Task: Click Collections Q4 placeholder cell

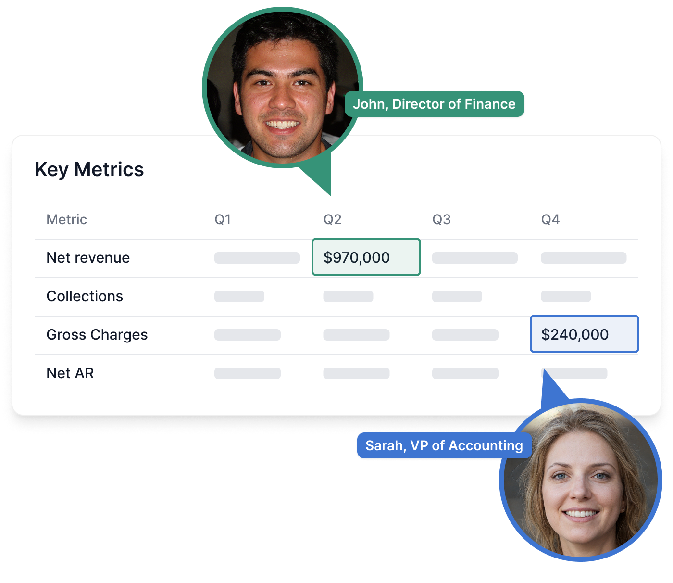Action: pos(566,296)
